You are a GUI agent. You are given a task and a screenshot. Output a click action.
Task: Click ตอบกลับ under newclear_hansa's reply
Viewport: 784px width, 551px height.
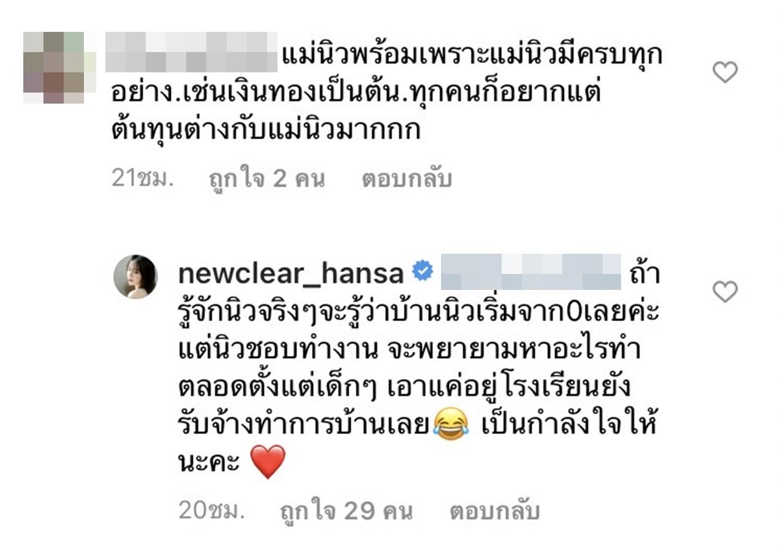tap(495, 511)
